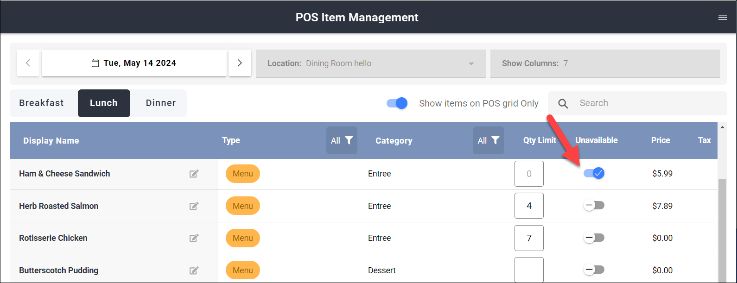Image resolution: width=737 pixels, height=283 pixels.
Task: Mark Rotisserie Chicken as unavailable
Action: [594, 238]
